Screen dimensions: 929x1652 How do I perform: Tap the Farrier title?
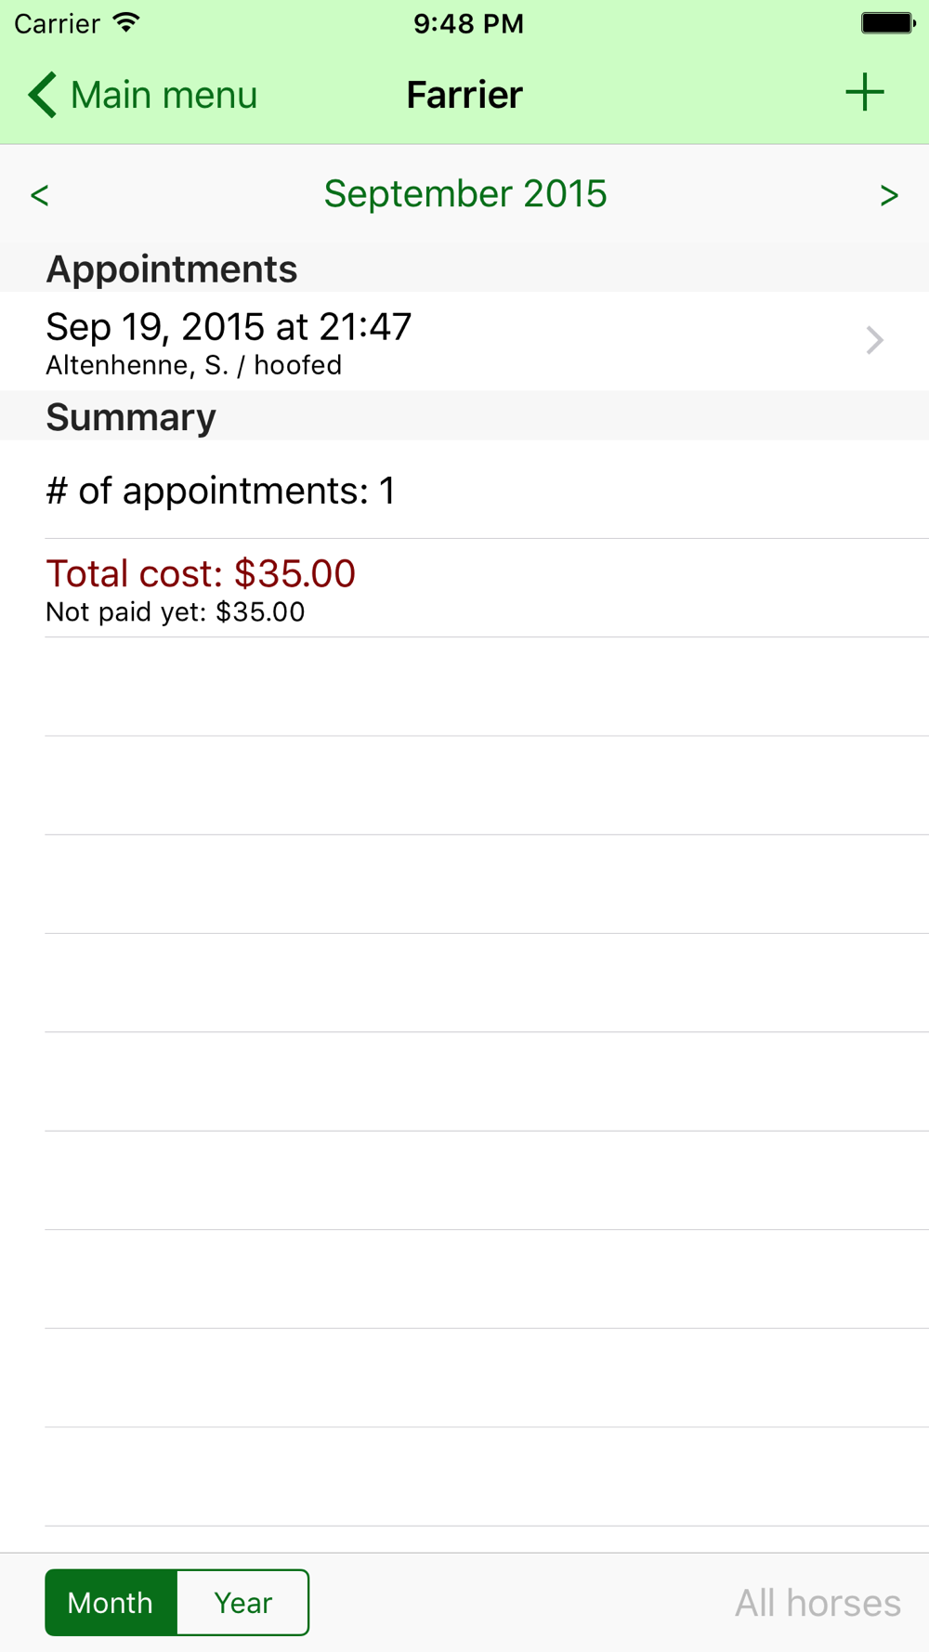click(x=464, y=95)
